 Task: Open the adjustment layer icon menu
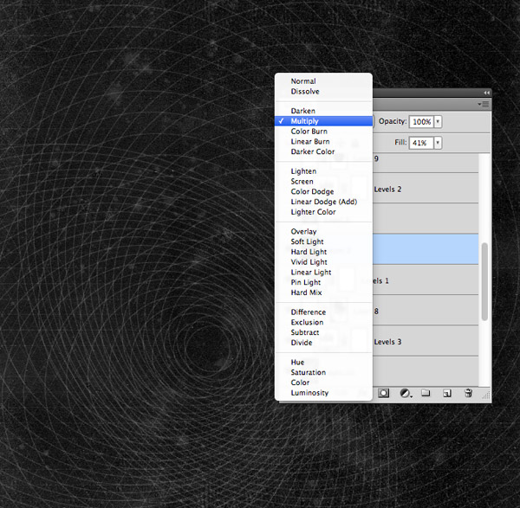click(405, 393)
